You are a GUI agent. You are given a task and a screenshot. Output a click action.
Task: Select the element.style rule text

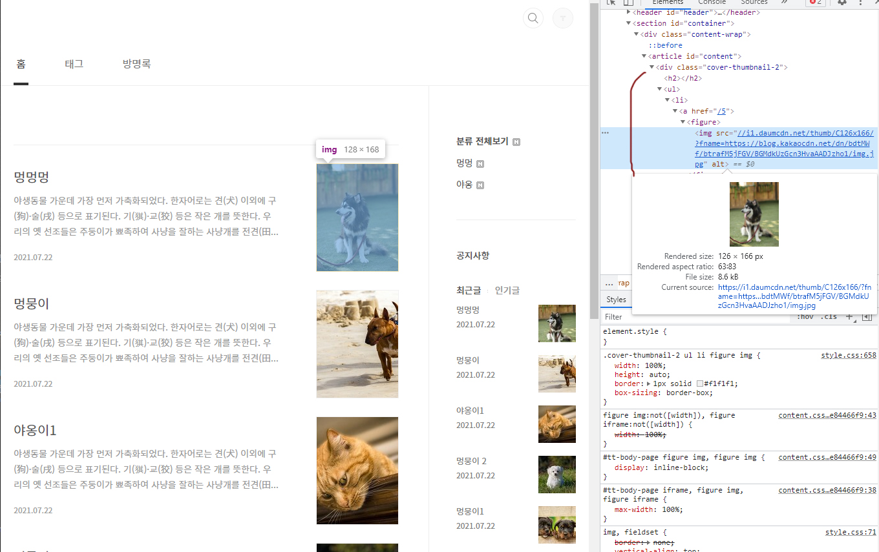[x=630, y=331]
